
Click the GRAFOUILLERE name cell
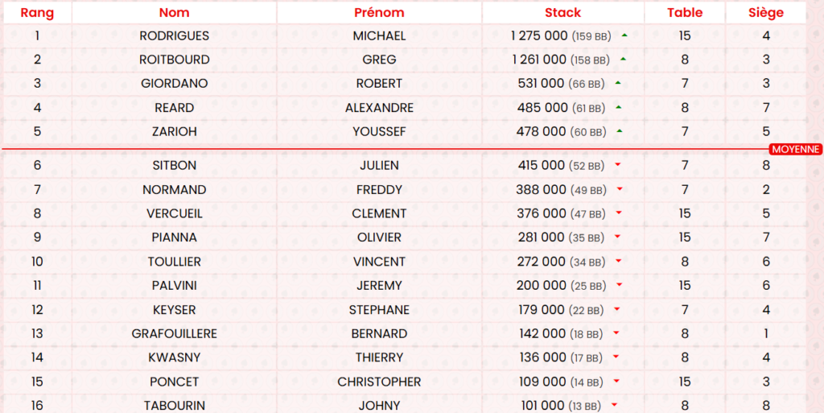175,333
